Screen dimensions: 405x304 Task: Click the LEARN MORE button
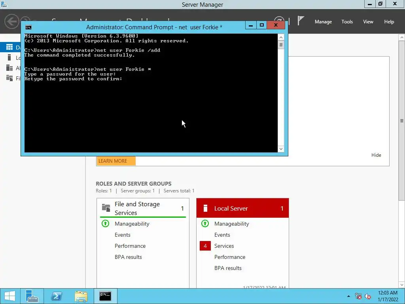pos(116,161)
